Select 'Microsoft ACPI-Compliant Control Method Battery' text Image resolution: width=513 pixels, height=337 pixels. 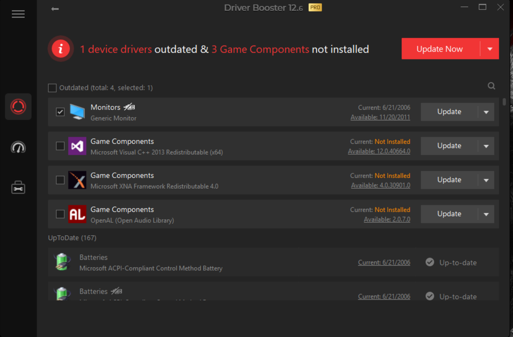coord(151,268)
